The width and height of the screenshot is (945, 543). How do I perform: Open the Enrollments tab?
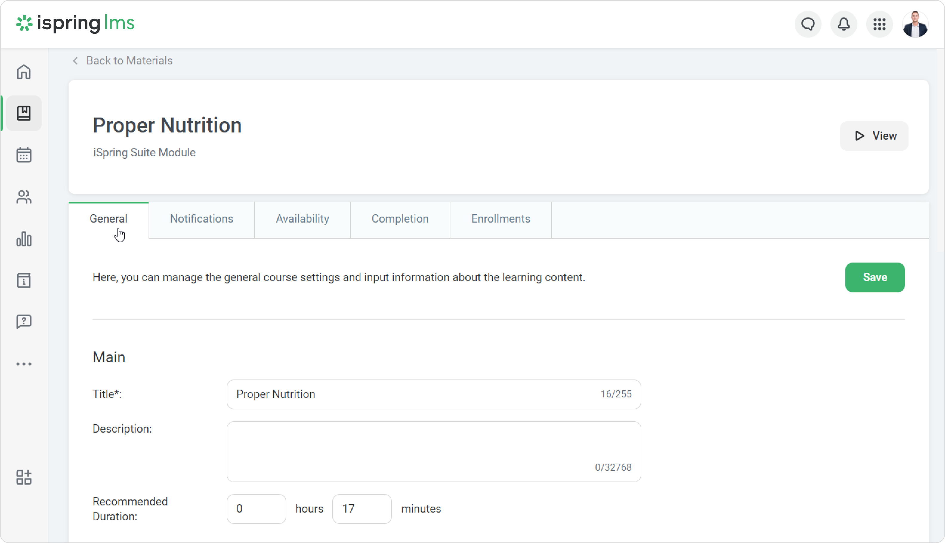pyautogui.click(x=500, y=219)
